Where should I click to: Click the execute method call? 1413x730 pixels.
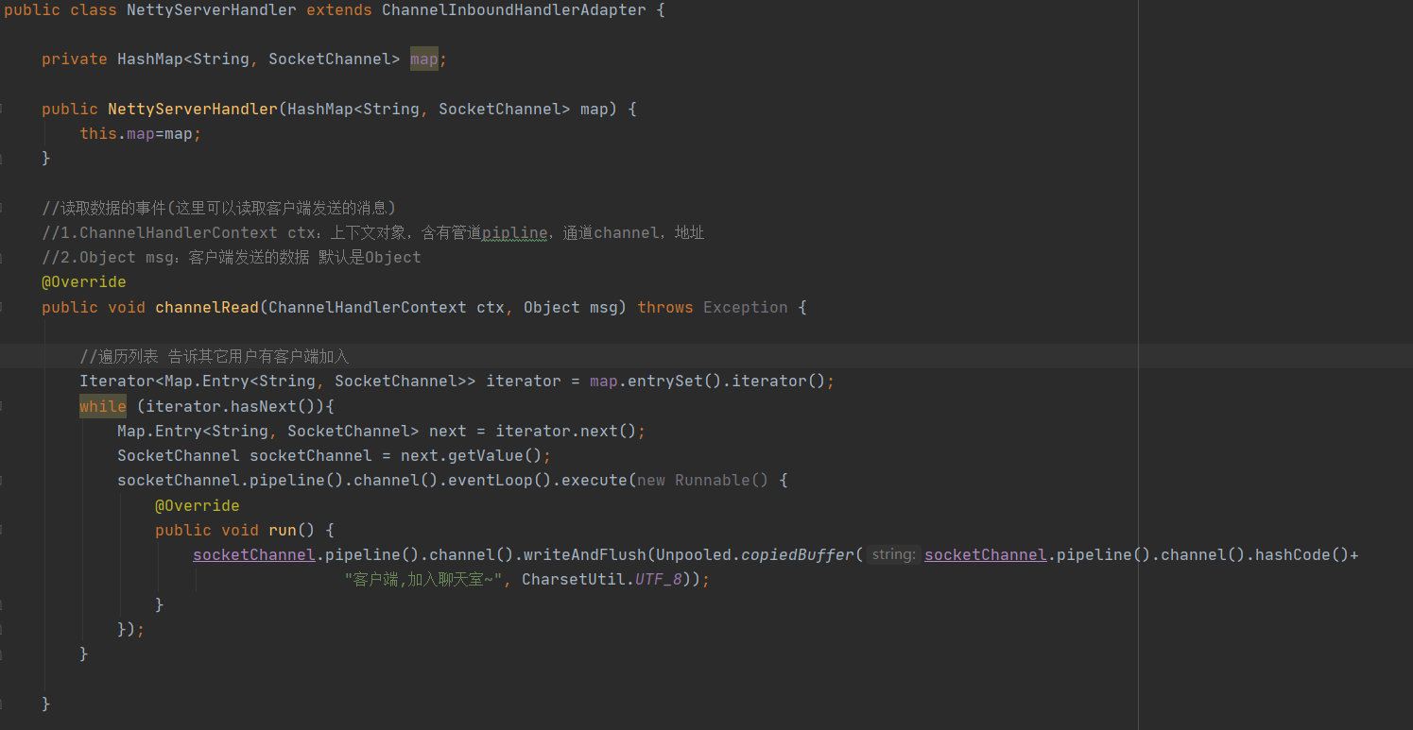[594, 481]
